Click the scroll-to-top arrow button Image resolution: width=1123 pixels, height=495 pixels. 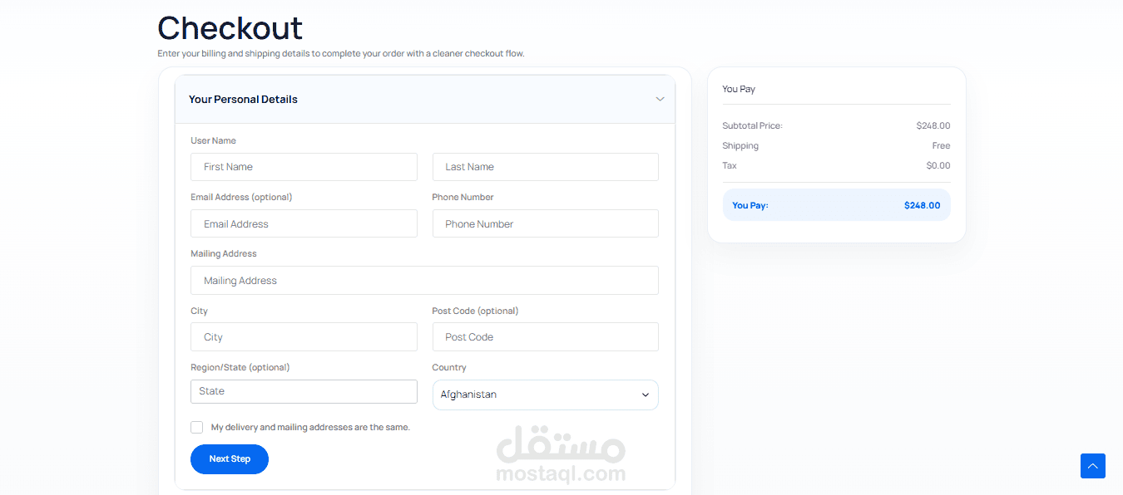click(1093, 466)
